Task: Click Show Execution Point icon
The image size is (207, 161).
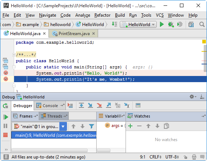Action: click(70, 105)
